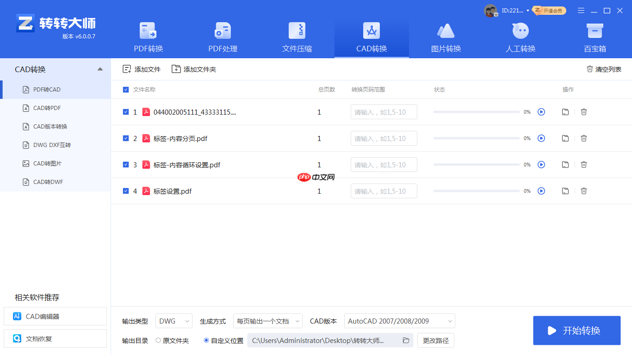Expand the 生成方式 dropdown menu
Screen dimensions: 632x355
point(267,321)
